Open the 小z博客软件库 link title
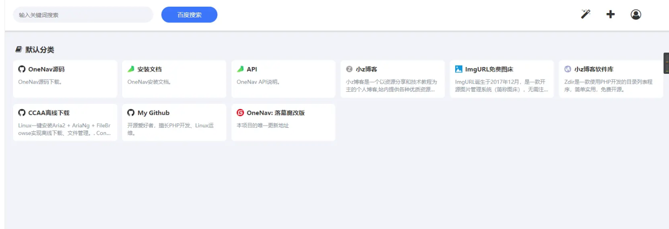The width and height of the screenshot is (669, 229). tap(594, 69)
